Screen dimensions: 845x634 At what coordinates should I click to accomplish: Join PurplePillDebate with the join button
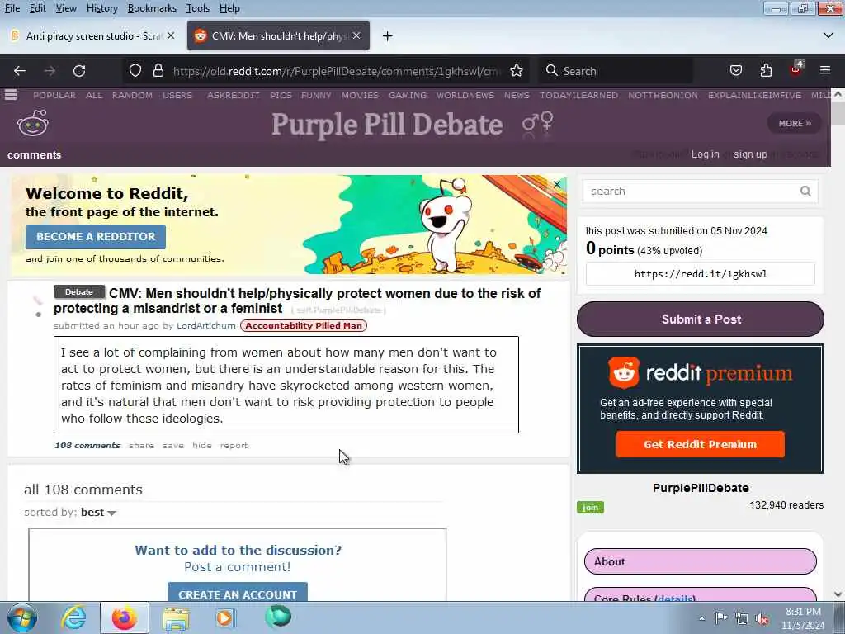click(590, 508)
